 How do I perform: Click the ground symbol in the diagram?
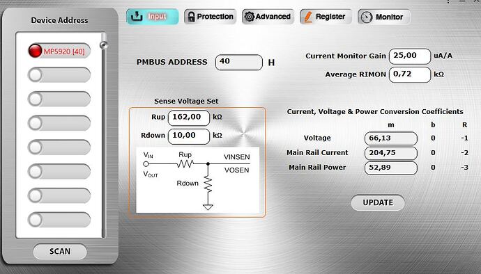click(208, 207)
